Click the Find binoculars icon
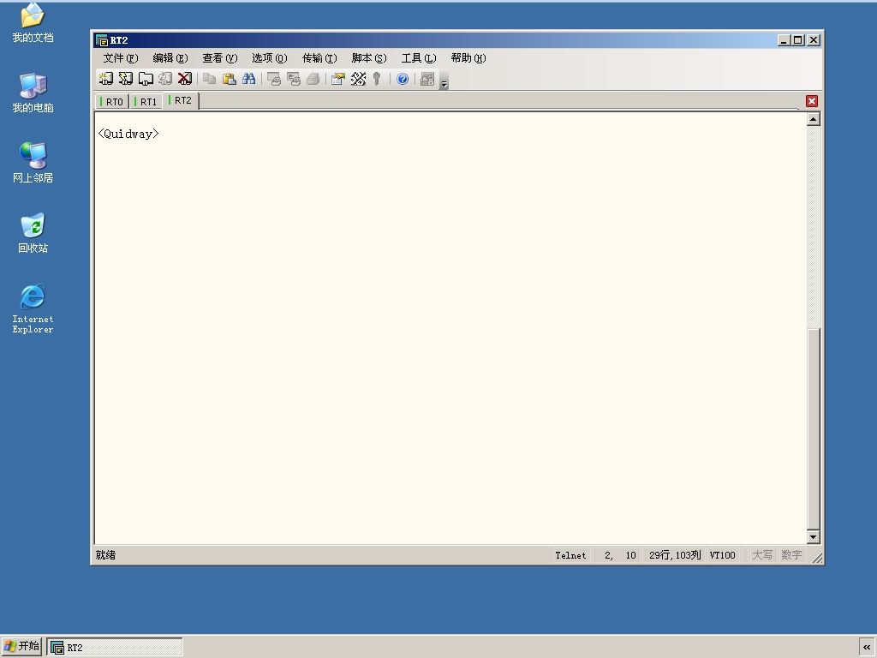The height and width of the screenshot is (658, 877). [249, 79]
